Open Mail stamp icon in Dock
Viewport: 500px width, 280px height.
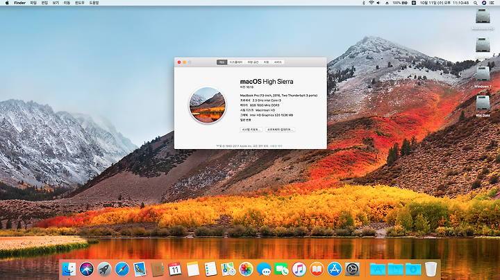point(140,269)
